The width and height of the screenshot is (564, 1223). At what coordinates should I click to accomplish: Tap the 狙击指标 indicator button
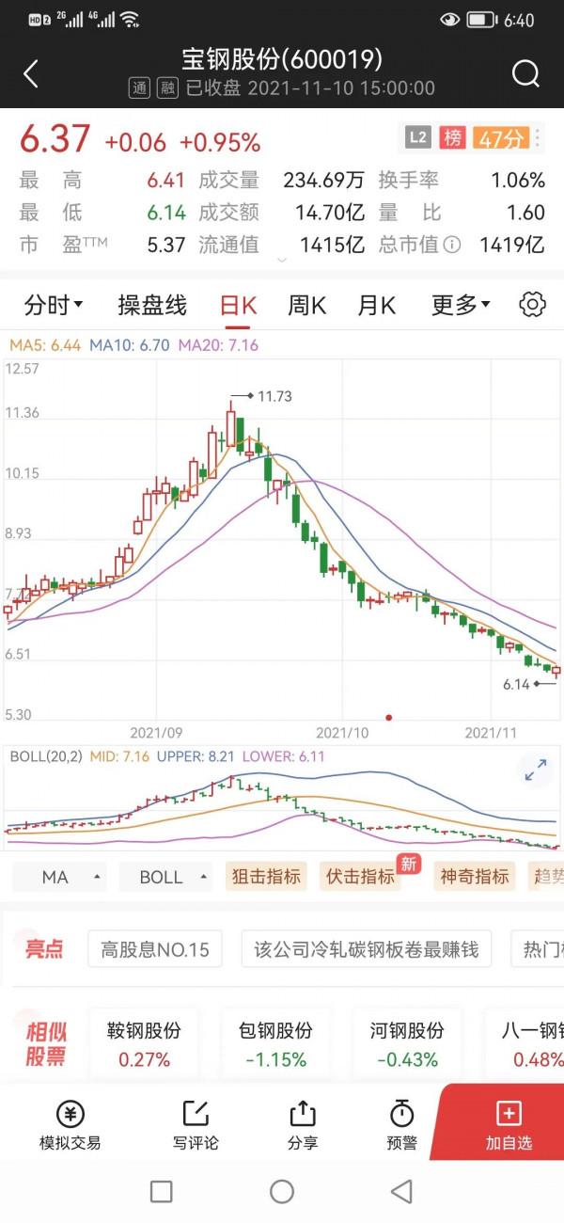point(266,877)
